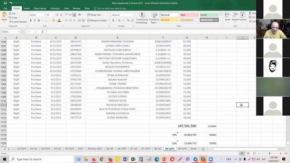290x163 pixels.
Task: Click the Paste clipboard icon
Action: (4, 15)
